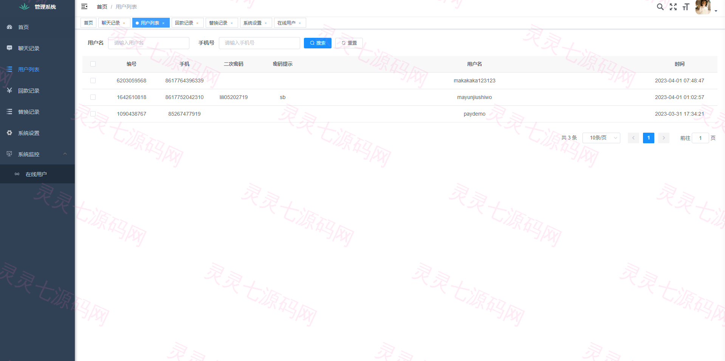Open 聊天记录 in the sidebar
This screenshot has width=725, height=361.
(37, 48)
